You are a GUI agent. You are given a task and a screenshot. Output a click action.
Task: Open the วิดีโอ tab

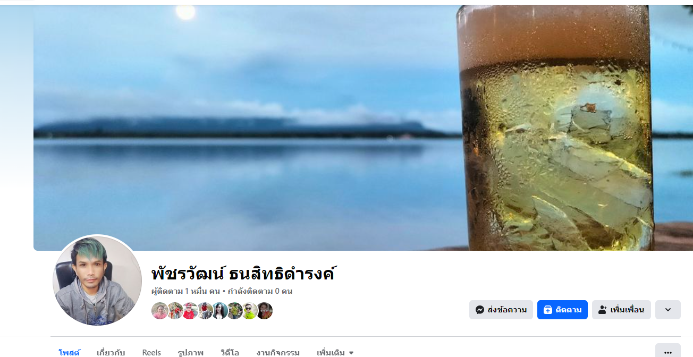pyautogui.click(x=230, y=352)
